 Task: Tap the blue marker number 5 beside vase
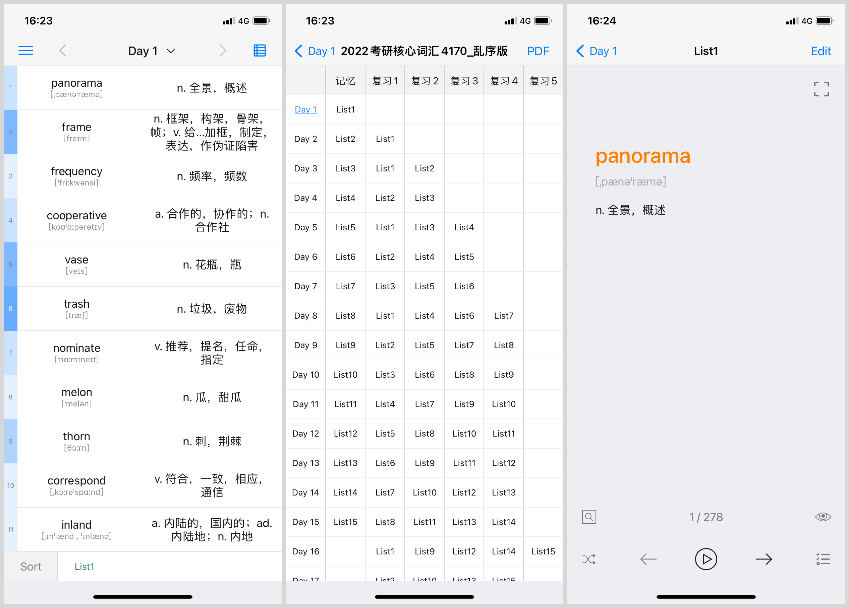click(10, 264)
